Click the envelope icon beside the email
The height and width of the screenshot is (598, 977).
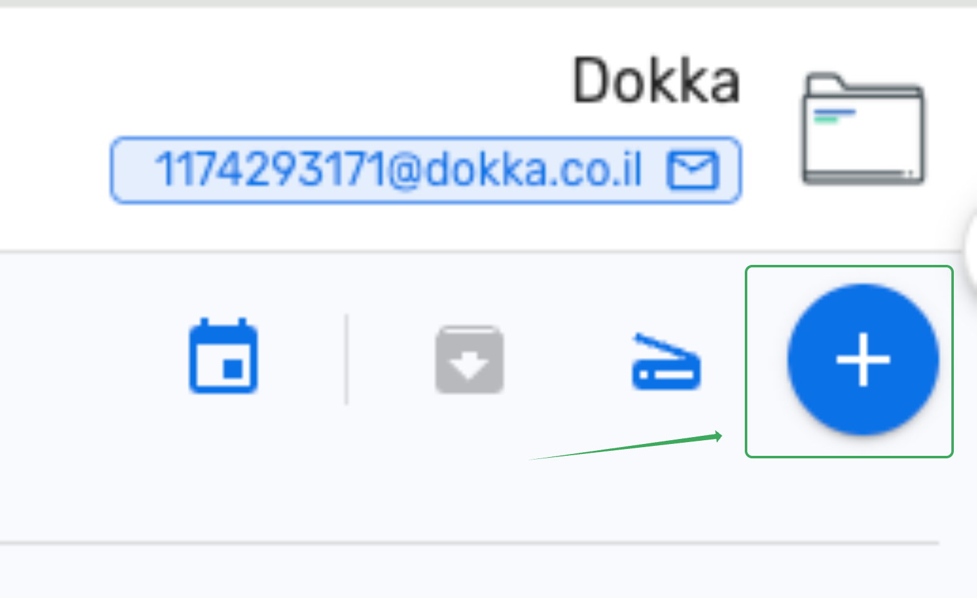tap(693, 170)
